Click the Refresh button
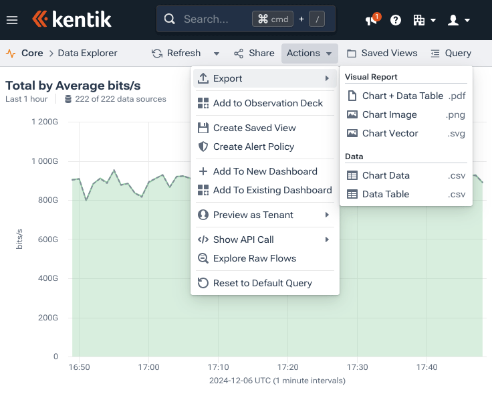This screenshot has height=396, width=492. click(176, 54)
